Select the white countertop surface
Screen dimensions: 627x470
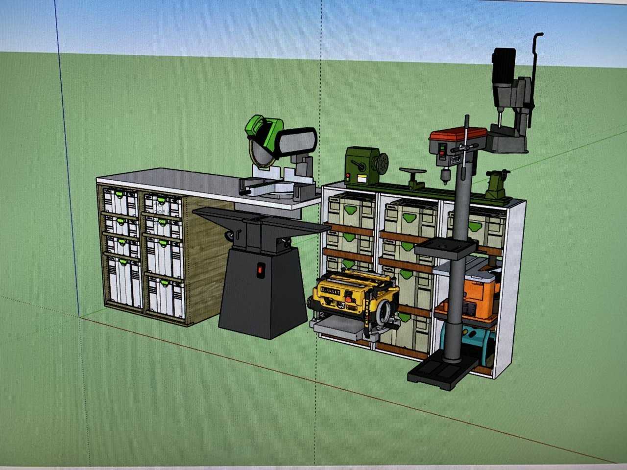click(x=209, y=188)
